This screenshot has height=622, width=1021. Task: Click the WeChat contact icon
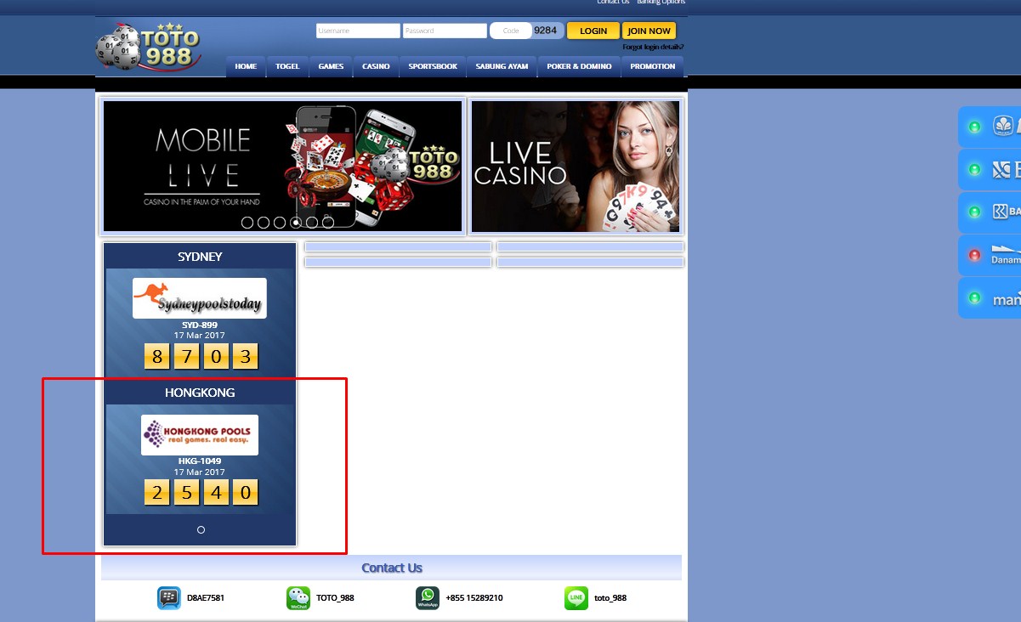(298, 598)
